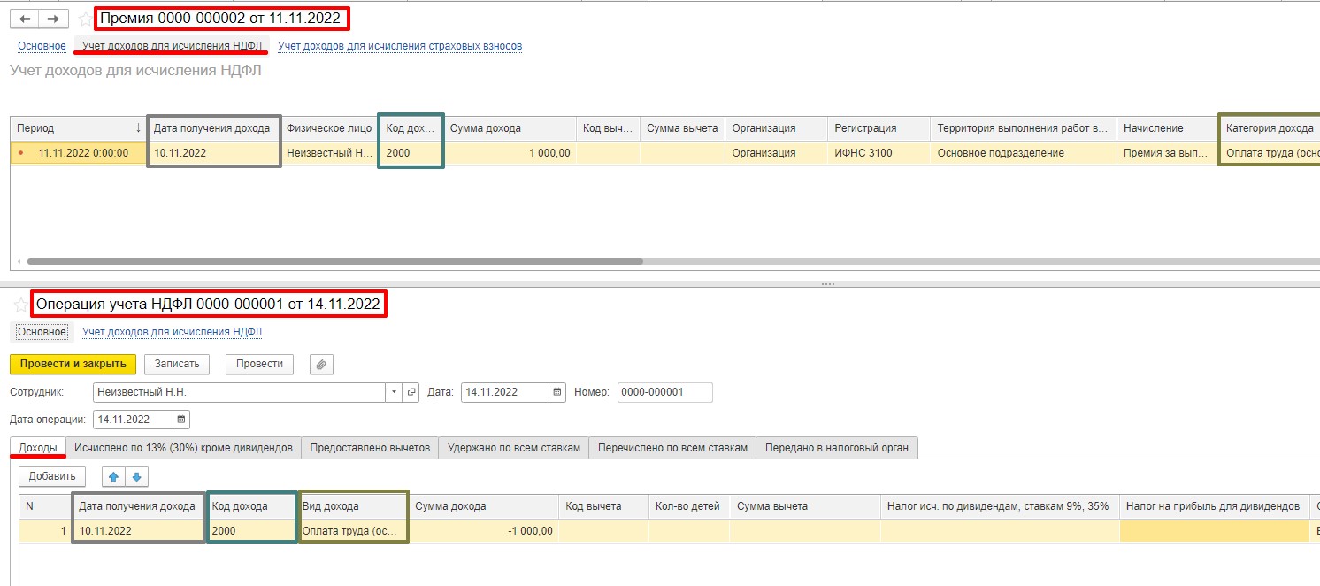Click the Территория выполнения работ header

coord(1024,128)
